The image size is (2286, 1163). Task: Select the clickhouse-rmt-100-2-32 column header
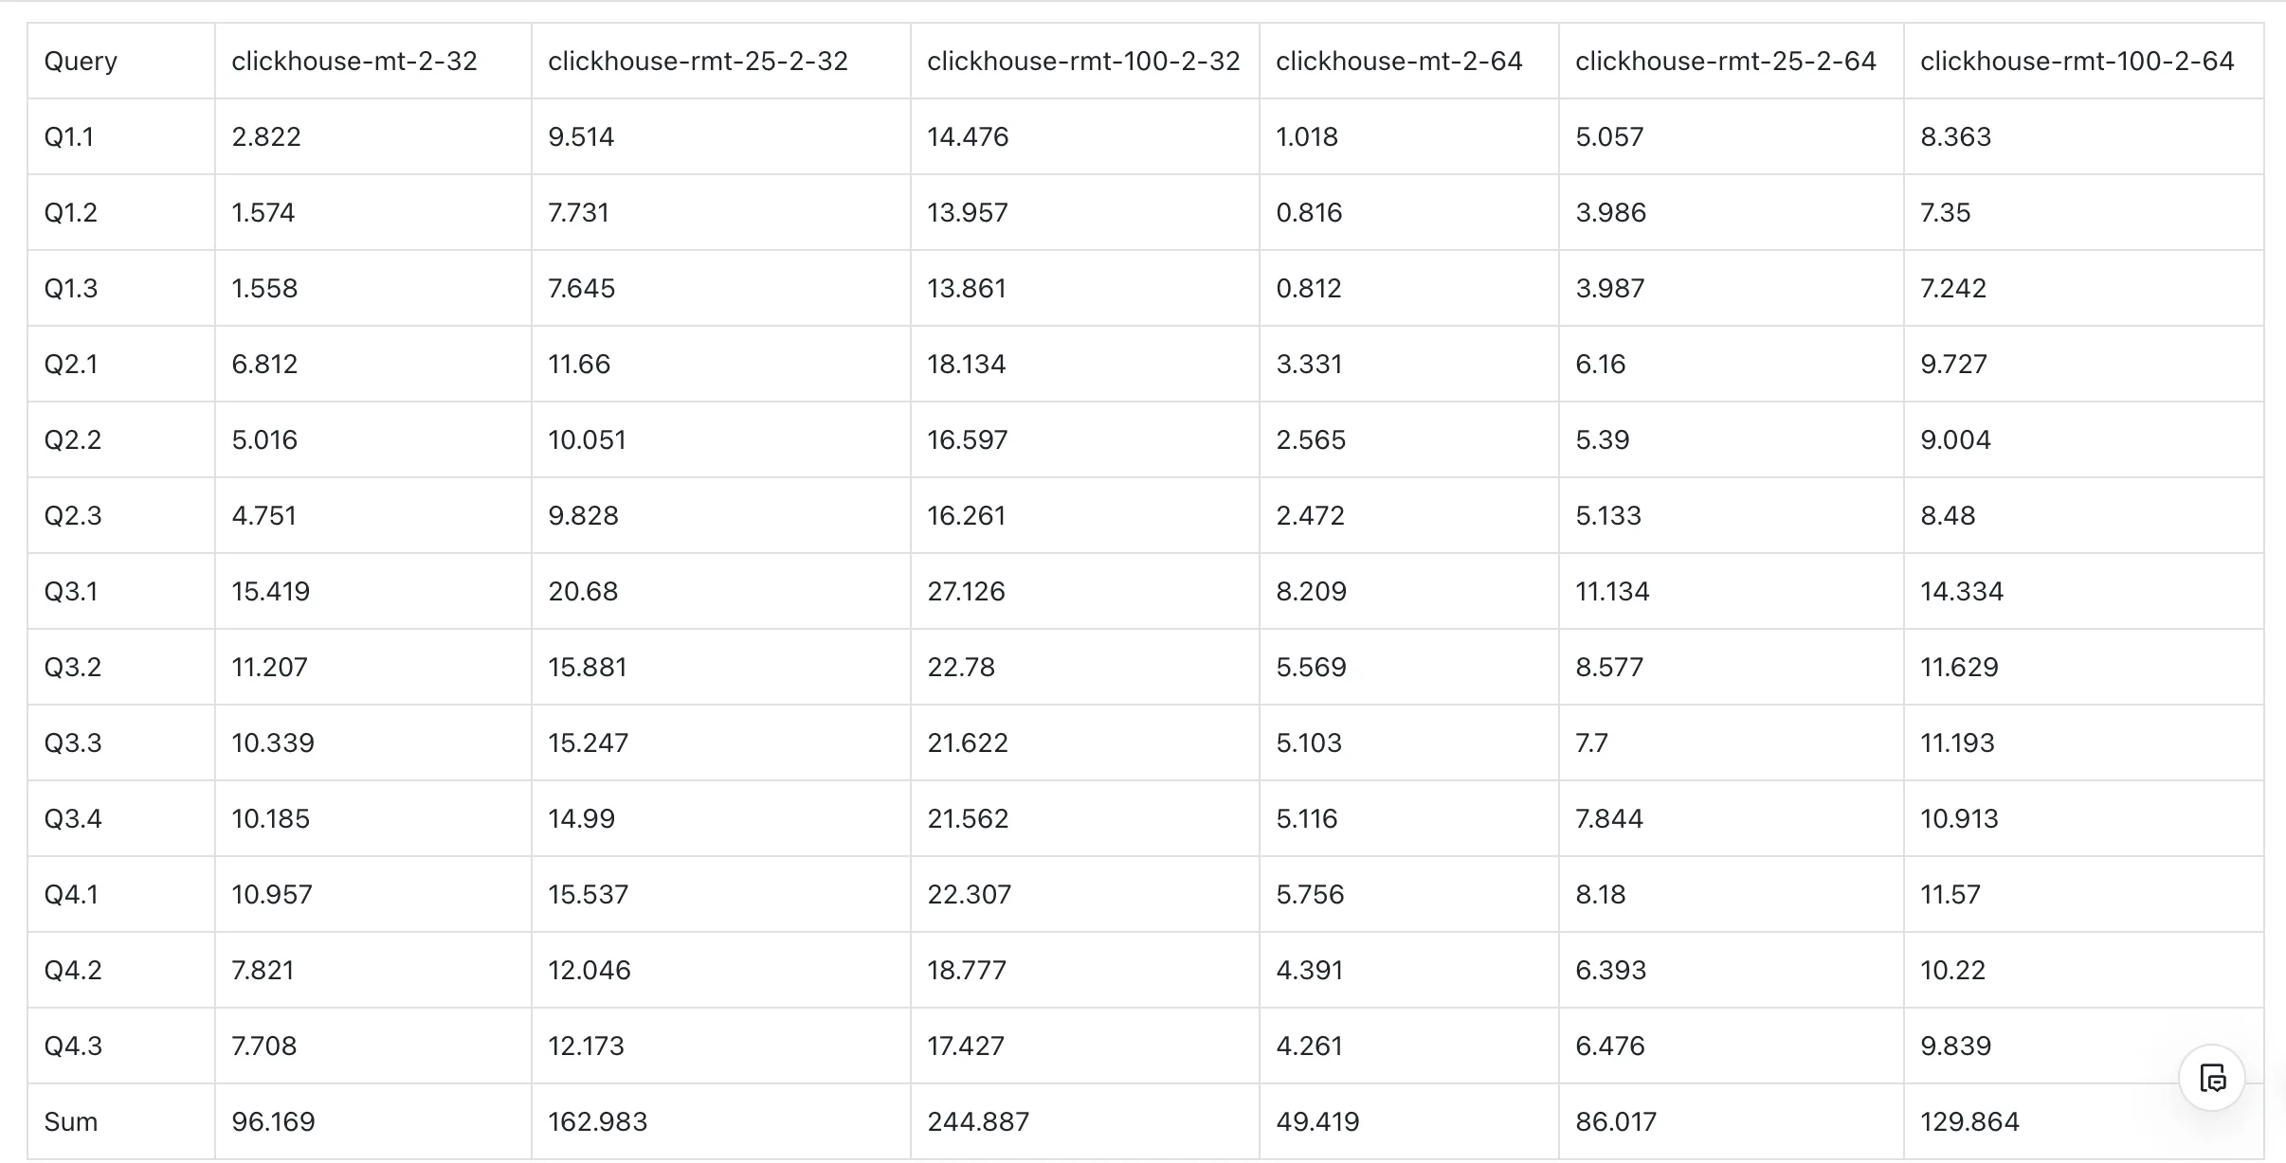[x=1083, y=61]
